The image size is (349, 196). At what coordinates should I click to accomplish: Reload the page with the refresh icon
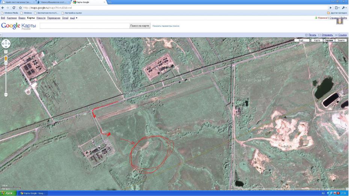pos(14,8)
